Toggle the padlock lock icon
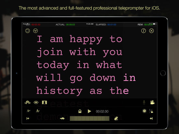 (80, 111)
